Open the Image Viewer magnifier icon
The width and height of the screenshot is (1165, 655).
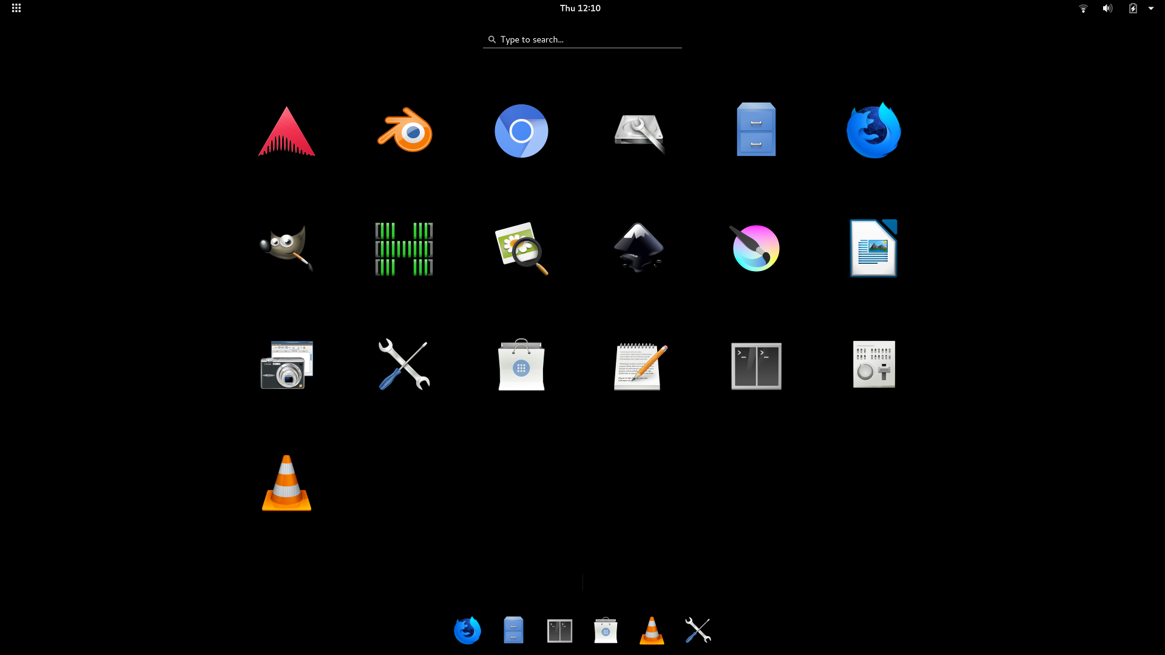click(x=522, y=248)
